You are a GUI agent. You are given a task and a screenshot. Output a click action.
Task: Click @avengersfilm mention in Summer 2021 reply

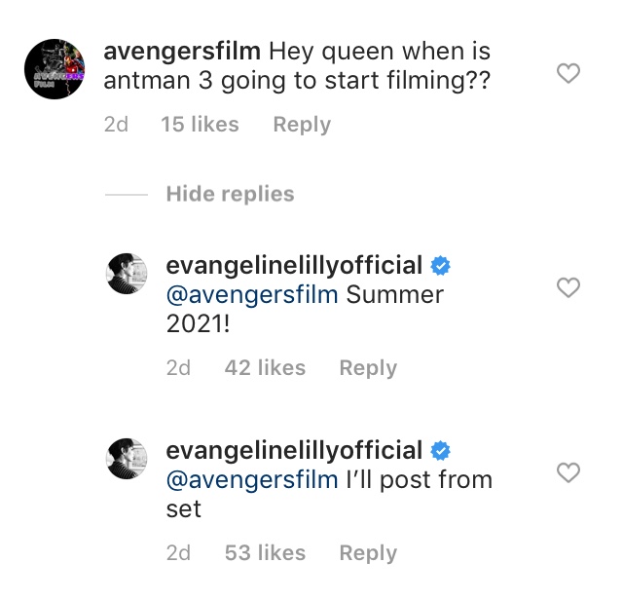tap(252, 294)
